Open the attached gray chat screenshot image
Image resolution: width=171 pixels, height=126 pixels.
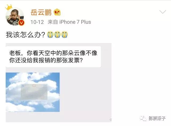tap(59, 82)
